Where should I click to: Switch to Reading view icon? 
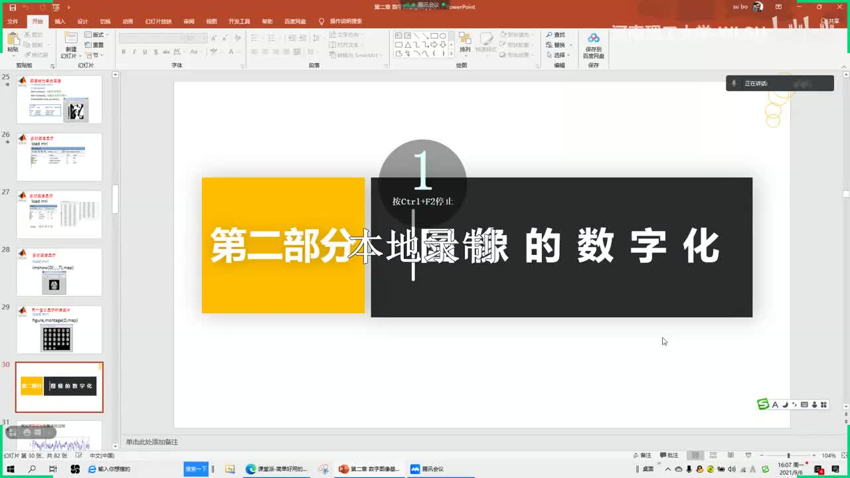[x=730, y=455]
